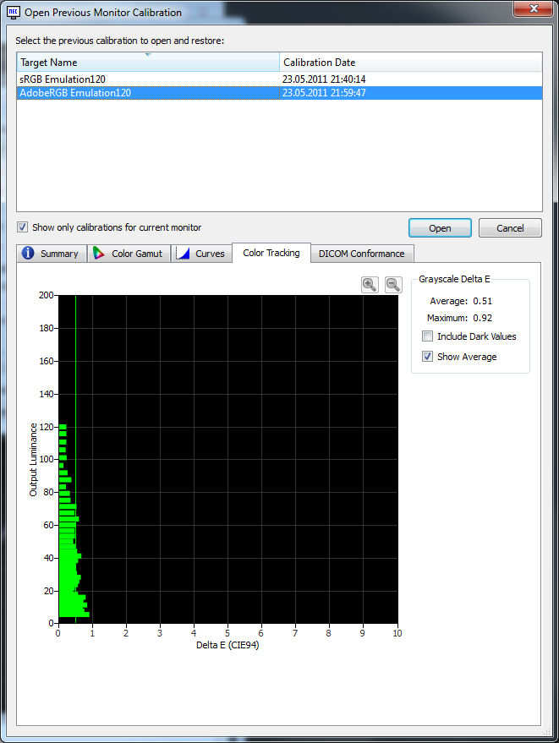Viewport: 559px width, 743px height.
Task: Uncheck the Show Average checkbox
Action: tap(428, 357)
